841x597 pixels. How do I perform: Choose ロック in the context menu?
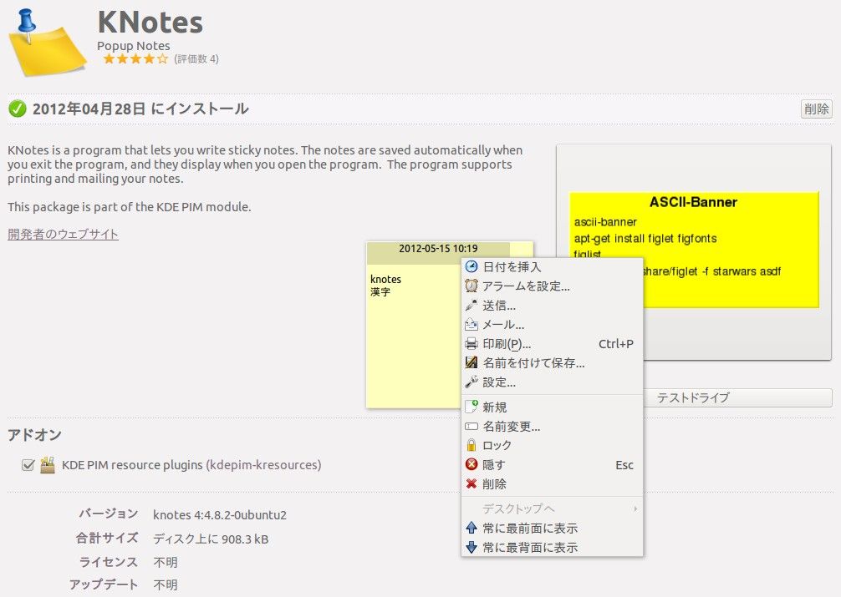[552, 446]
